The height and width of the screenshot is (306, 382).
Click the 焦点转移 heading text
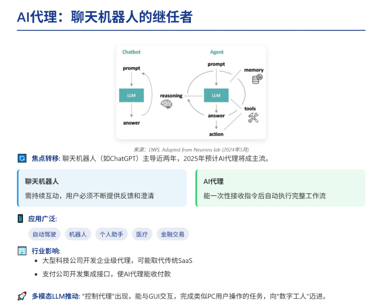45,158
